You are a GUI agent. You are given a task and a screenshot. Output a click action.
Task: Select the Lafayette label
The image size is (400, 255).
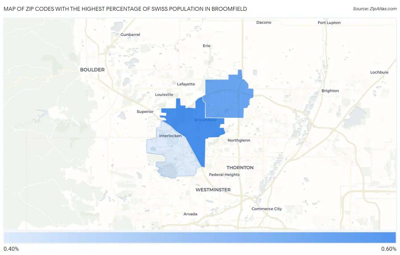[x=186, y=84]
